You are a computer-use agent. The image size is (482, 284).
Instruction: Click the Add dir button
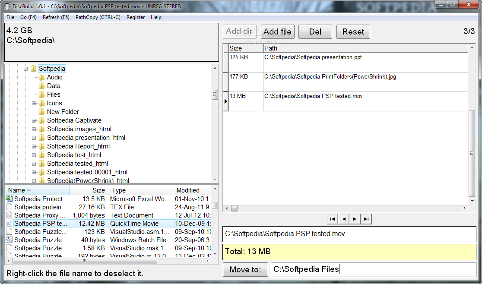click(x=239, y=32)
